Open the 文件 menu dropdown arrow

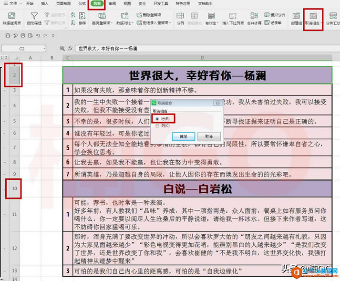[21, 3]
